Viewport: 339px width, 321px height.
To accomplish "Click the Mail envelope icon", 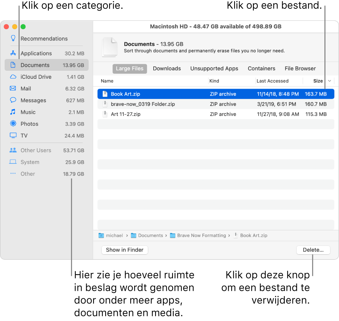I will (x=13, y=88).
